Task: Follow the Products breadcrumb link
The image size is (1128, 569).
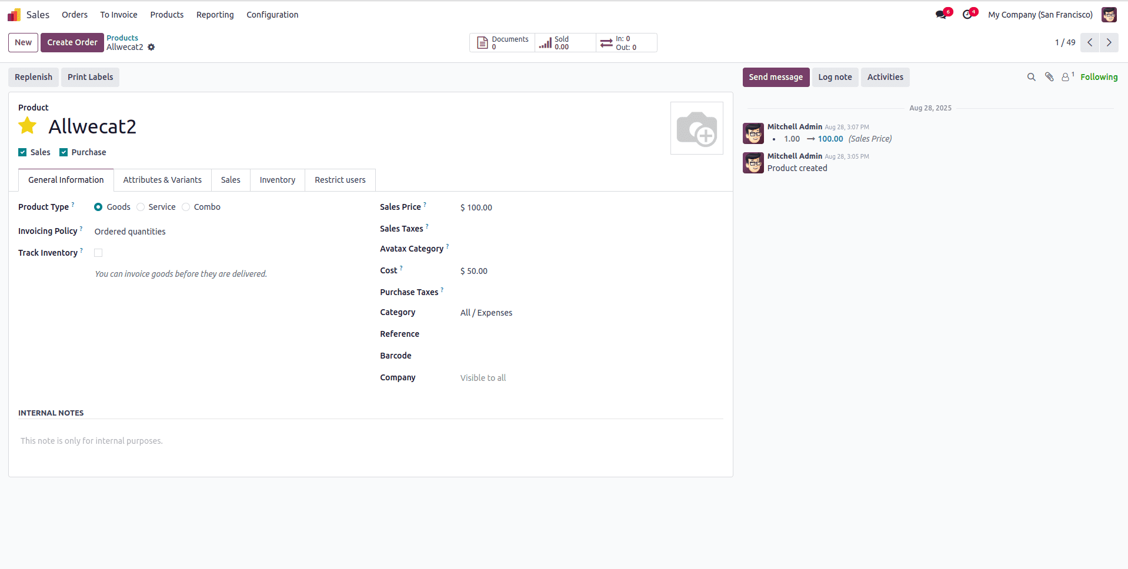Action: coord(122,38)
